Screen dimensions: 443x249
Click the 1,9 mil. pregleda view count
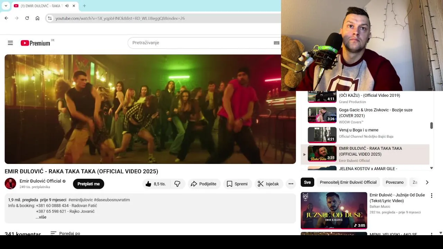23,200
